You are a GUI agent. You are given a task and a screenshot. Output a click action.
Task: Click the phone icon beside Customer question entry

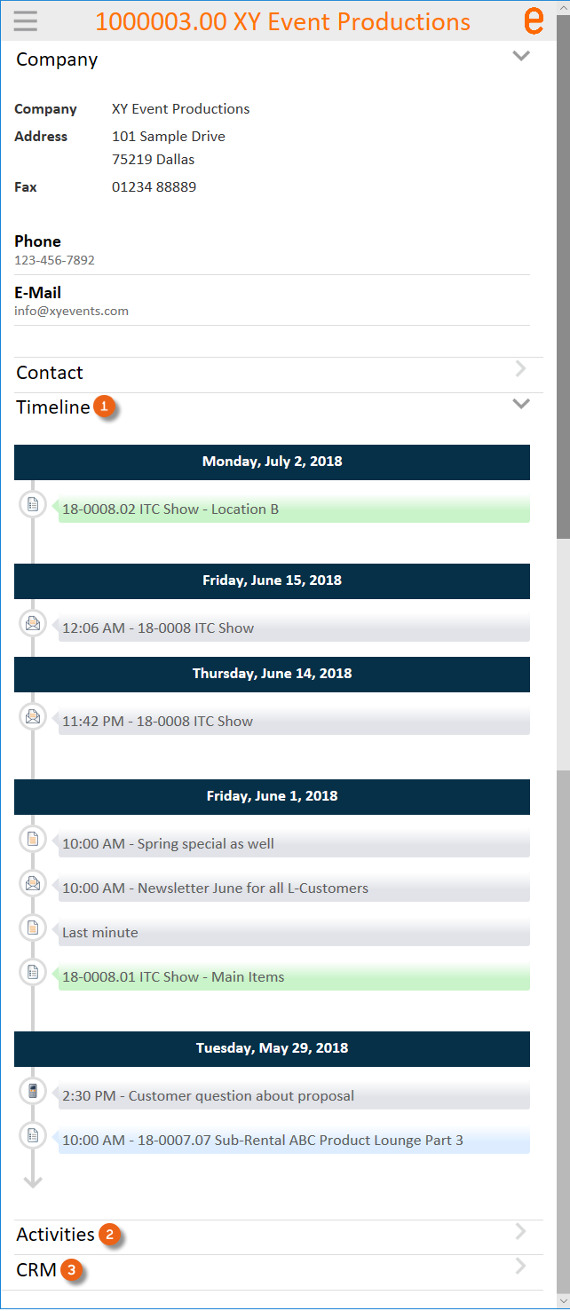[33, 1091]
